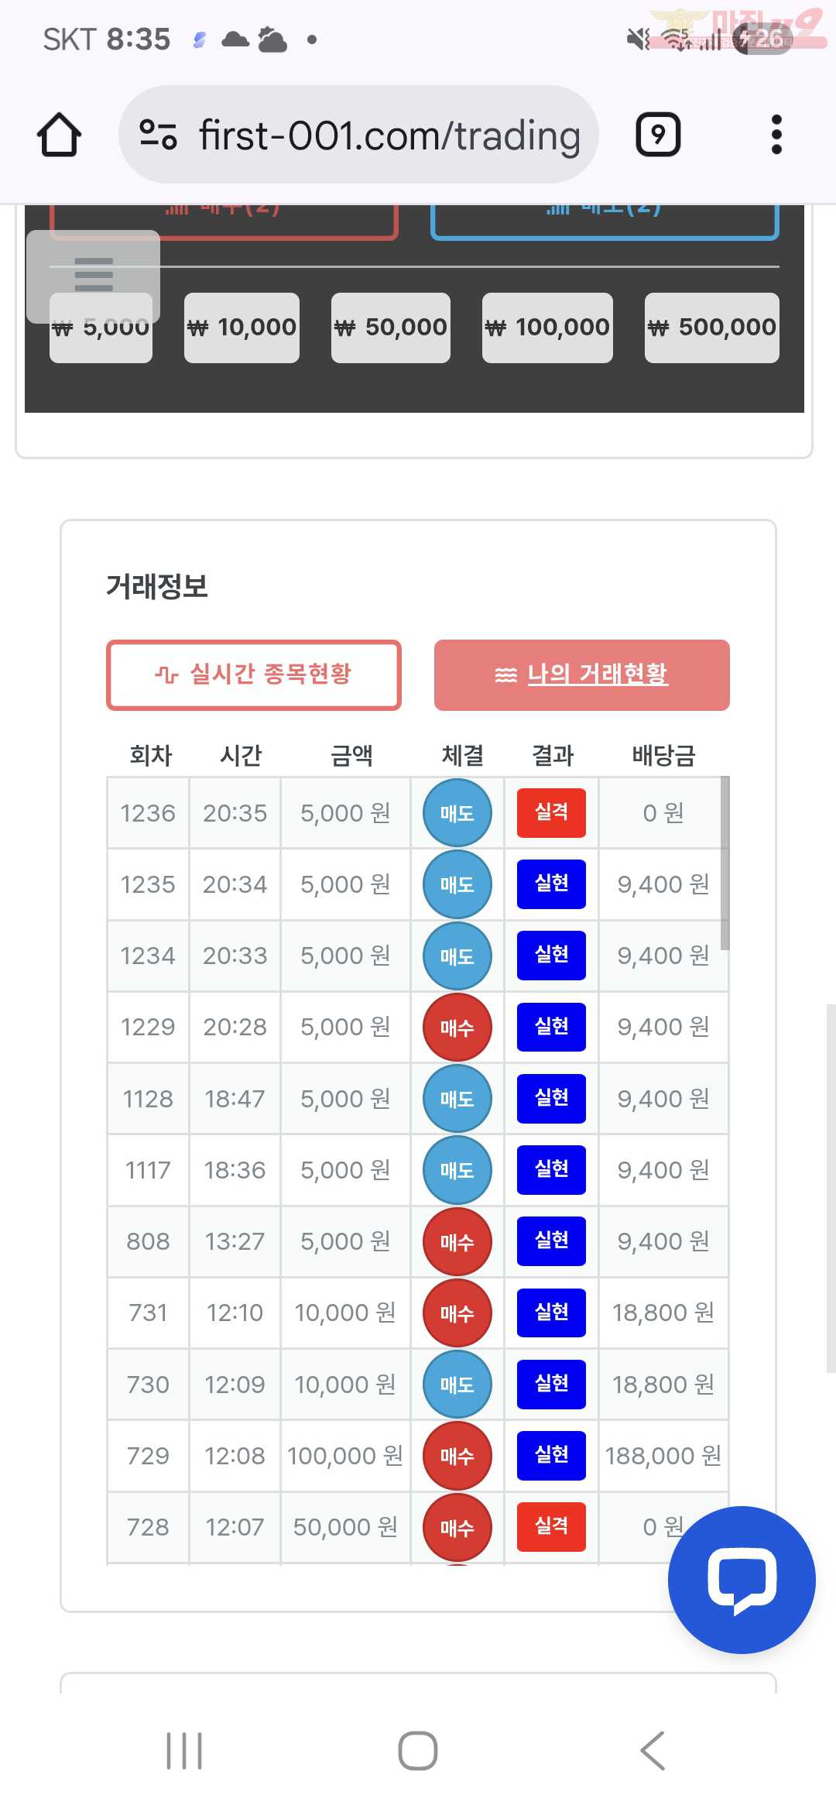Select the ₩ 10,000 amount option

click(242, 328)
